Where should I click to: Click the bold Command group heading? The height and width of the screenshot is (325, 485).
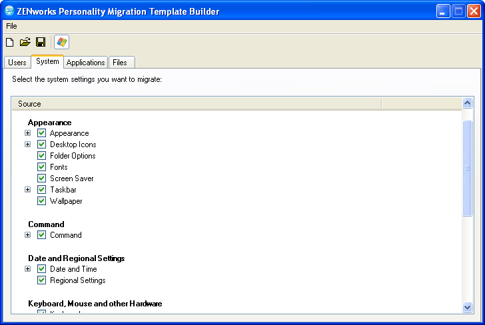(46, 224)
